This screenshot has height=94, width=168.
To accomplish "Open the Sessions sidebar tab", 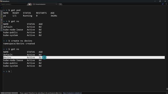I will (x=1, y=14).
